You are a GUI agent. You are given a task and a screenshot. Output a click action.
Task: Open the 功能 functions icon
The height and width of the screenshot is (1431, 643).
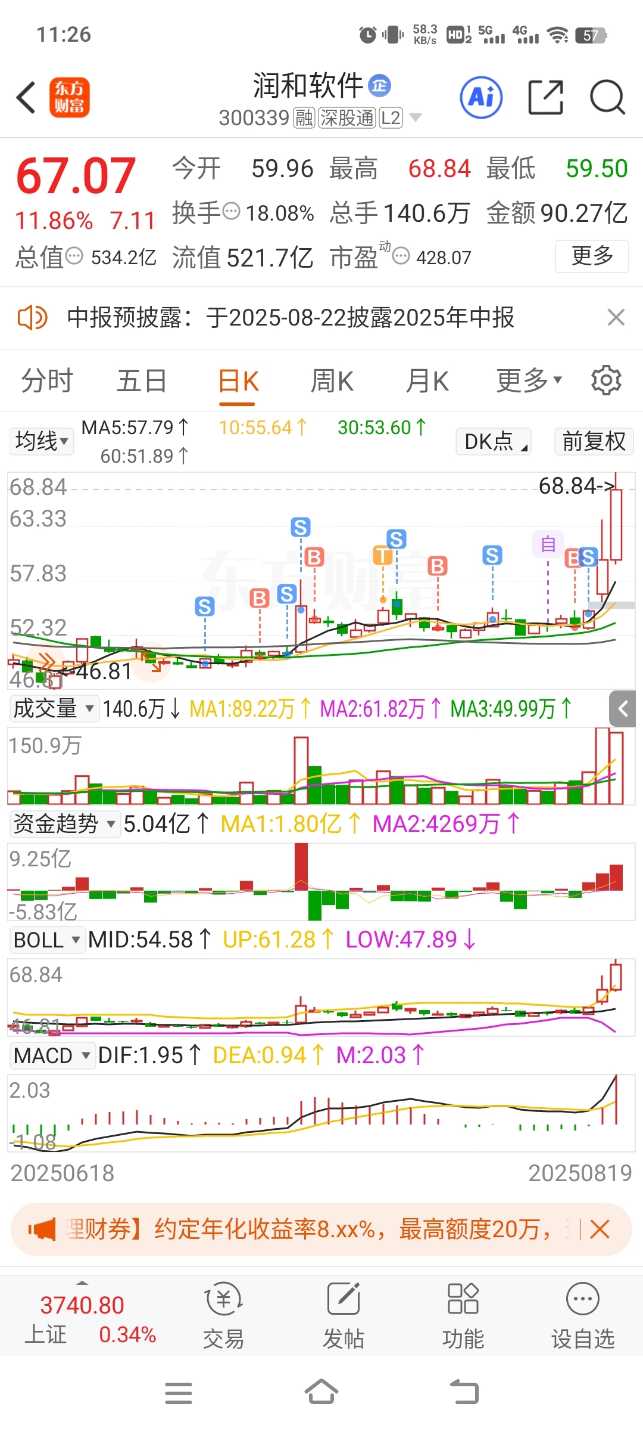click(x=463, y=1317)
